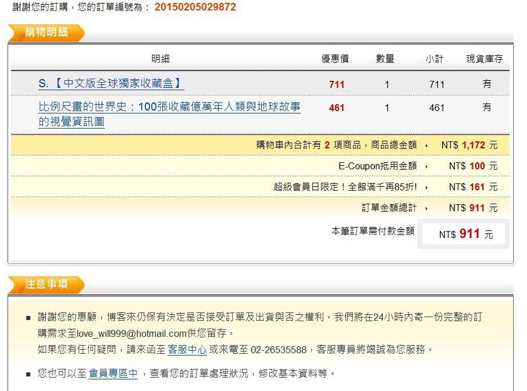This screenshot has height=391, width=527.
Task: Click the 訂單金額總計 amount 911
Action: (x=477, y=208)
